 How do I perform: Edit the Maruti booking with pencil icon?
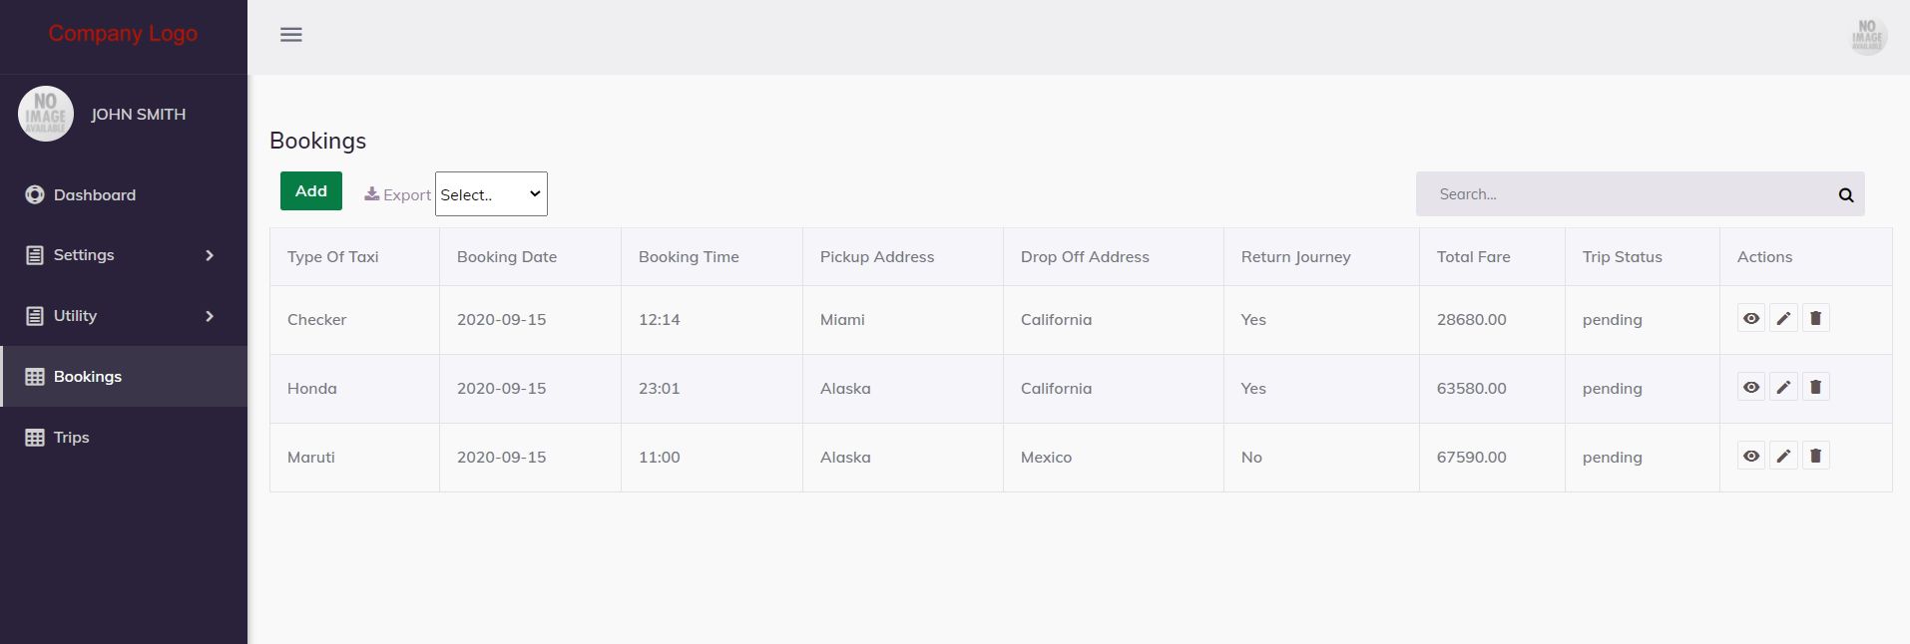[1783, 457]
